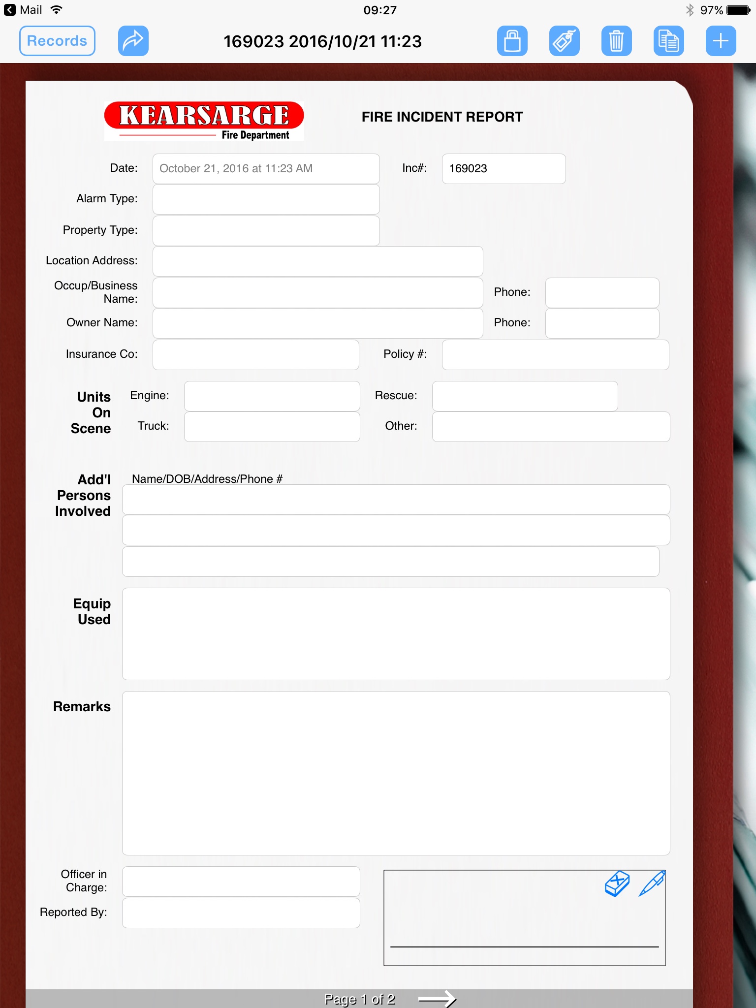The image size is (756, 1008).
Task: Tap the next page arrow
Action: point(437,999)
